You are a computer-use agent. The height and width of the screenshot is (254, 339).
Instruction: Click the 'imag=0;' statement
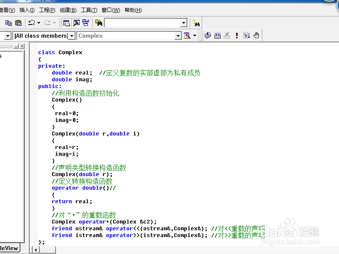point(67,120)
